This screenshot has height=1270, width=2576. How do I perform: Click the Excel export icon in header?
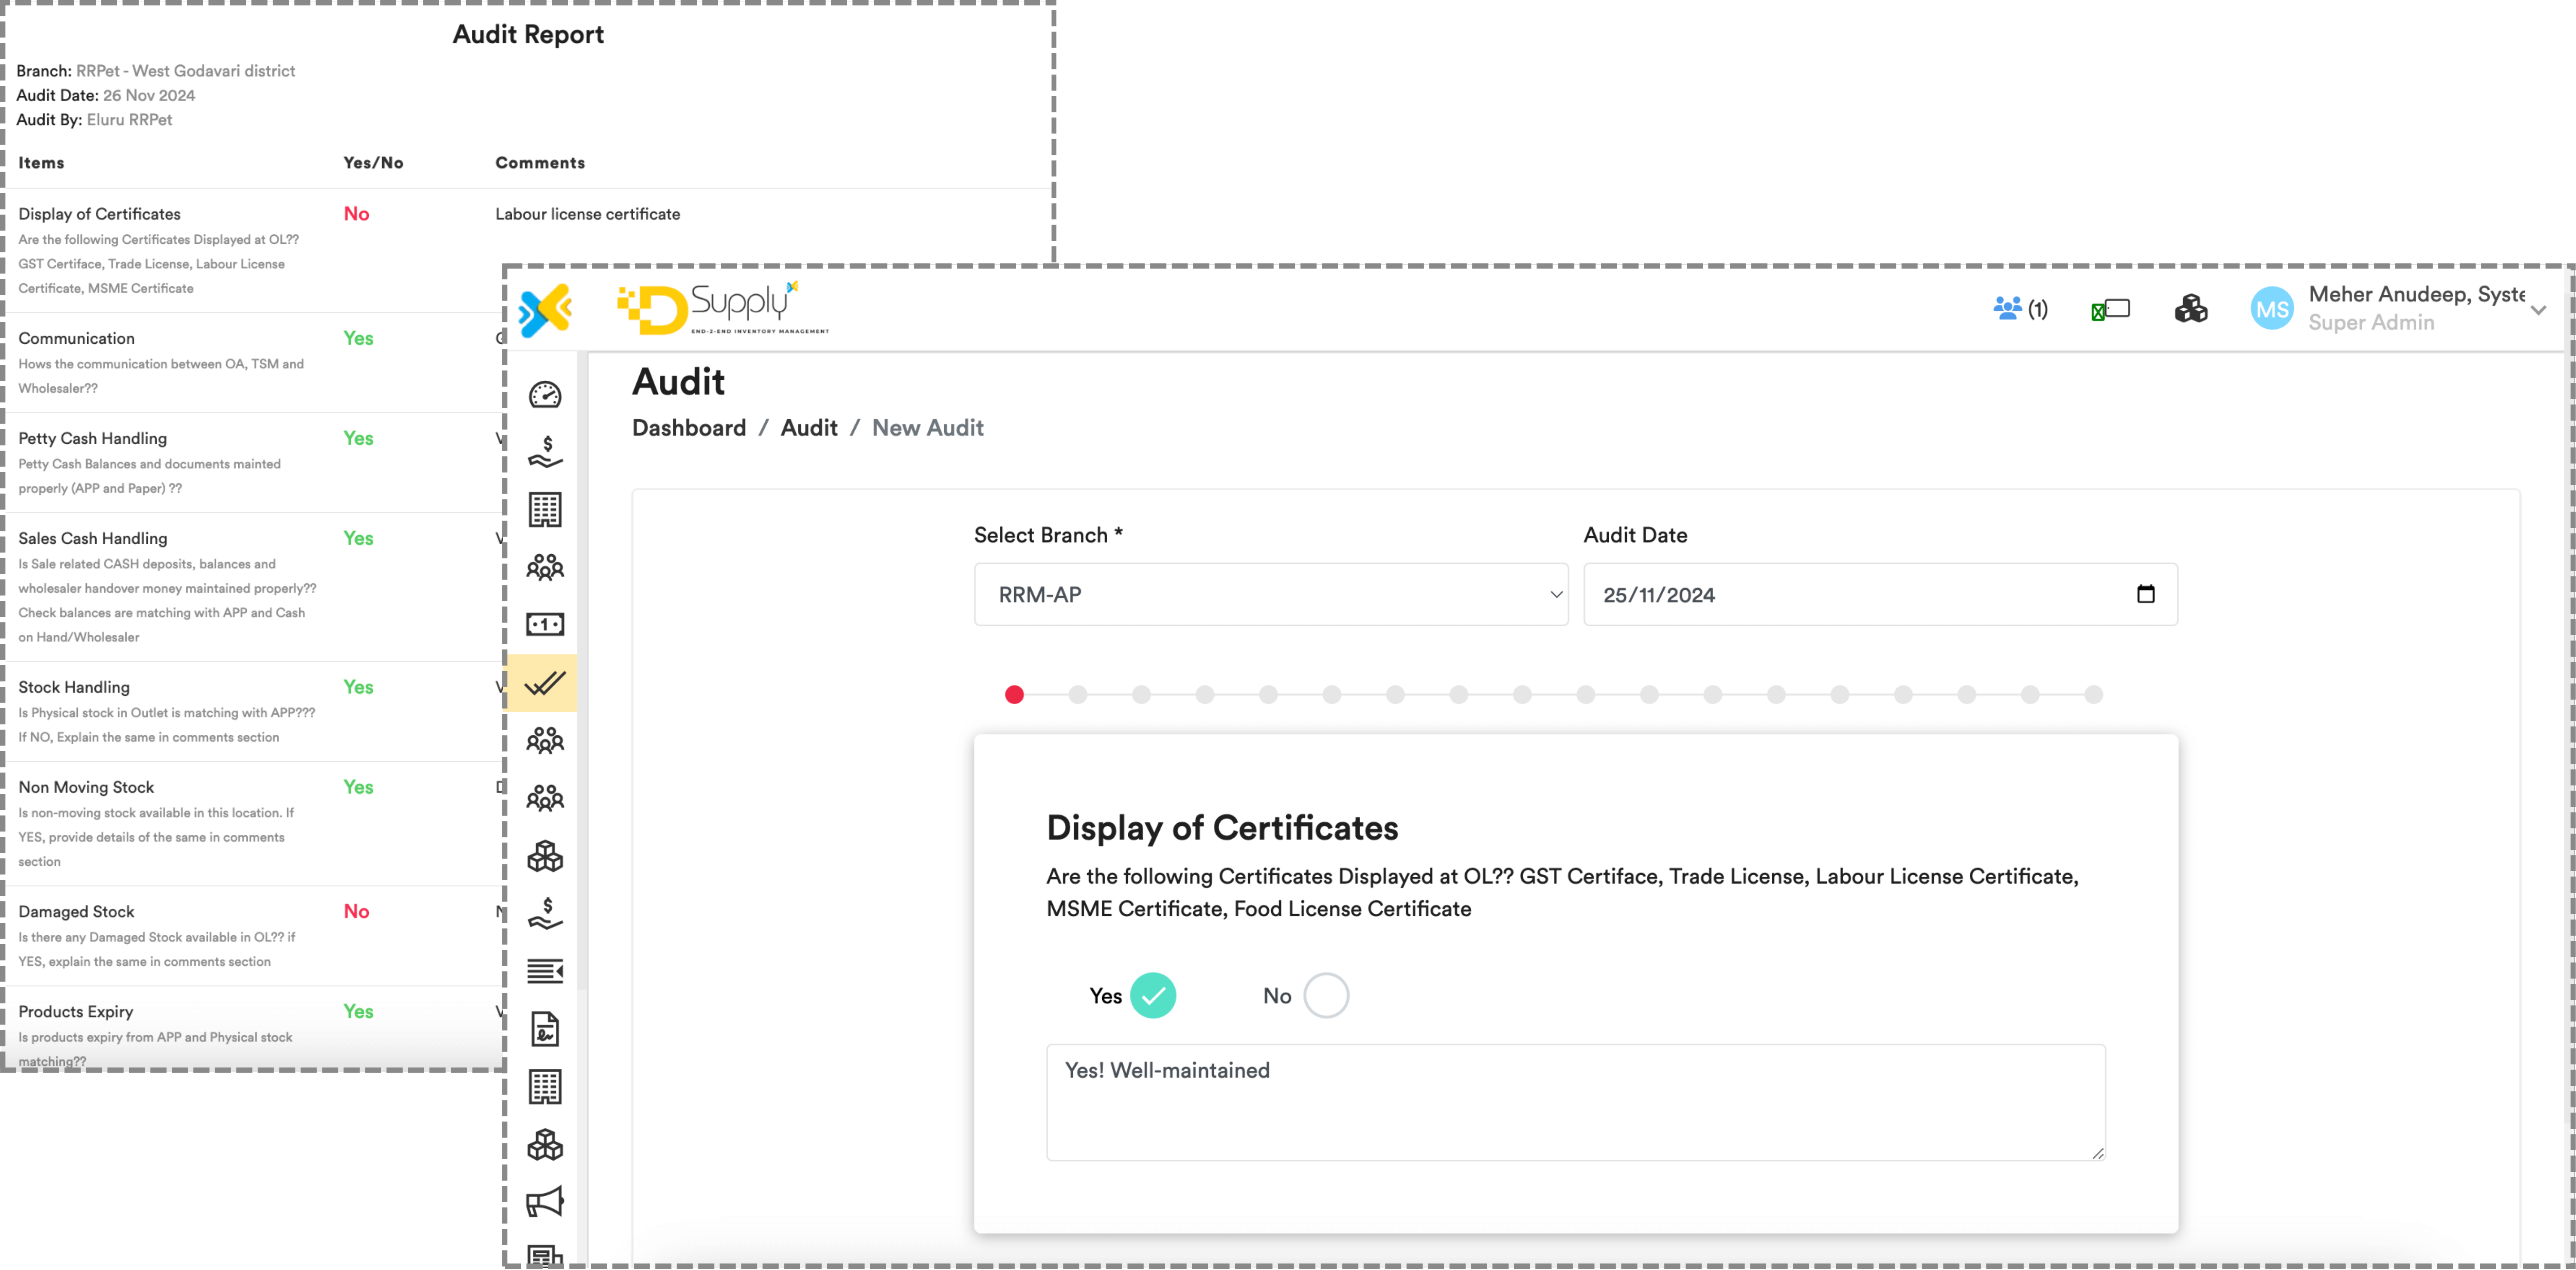[2110, 310]
